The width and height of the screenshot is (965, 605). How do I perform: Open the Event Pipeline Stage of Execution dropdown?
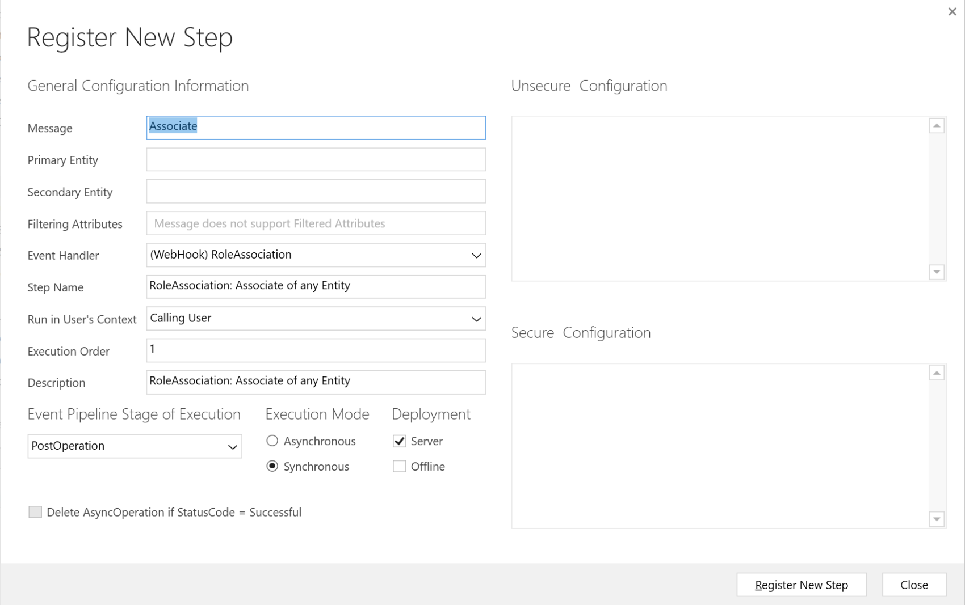[232, 446]
